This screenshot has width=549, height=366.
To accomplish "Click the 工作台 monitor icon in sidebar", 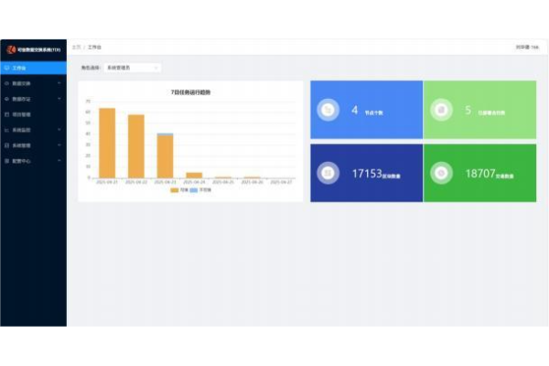I will coord(7,68).
